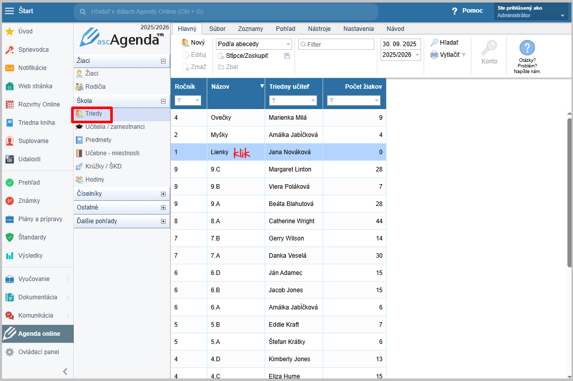The image size is (573, 381).
Task: Click the Nový button
Action: [194, 43]
